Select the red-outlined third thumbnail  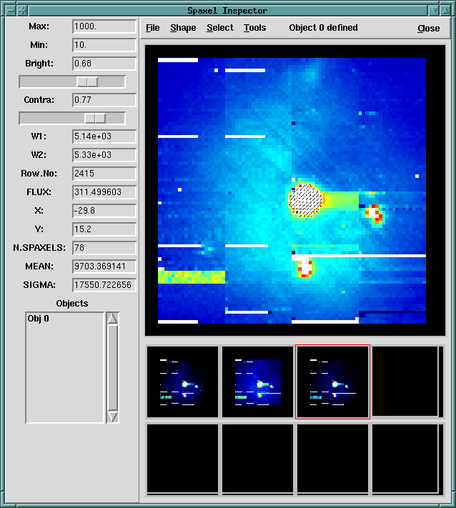coord(332,382)
